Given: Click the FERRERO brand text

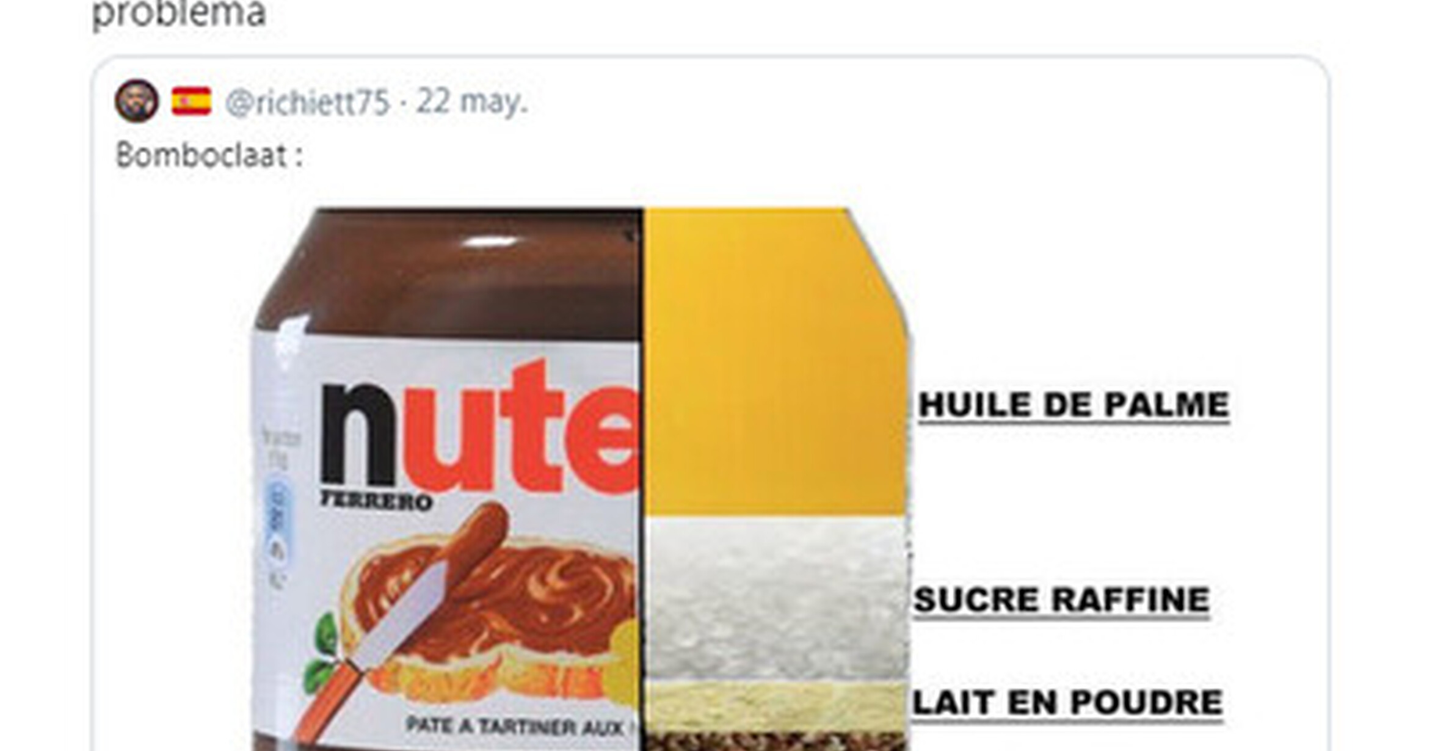Looking at the screenshot, I should coord(376,502).
